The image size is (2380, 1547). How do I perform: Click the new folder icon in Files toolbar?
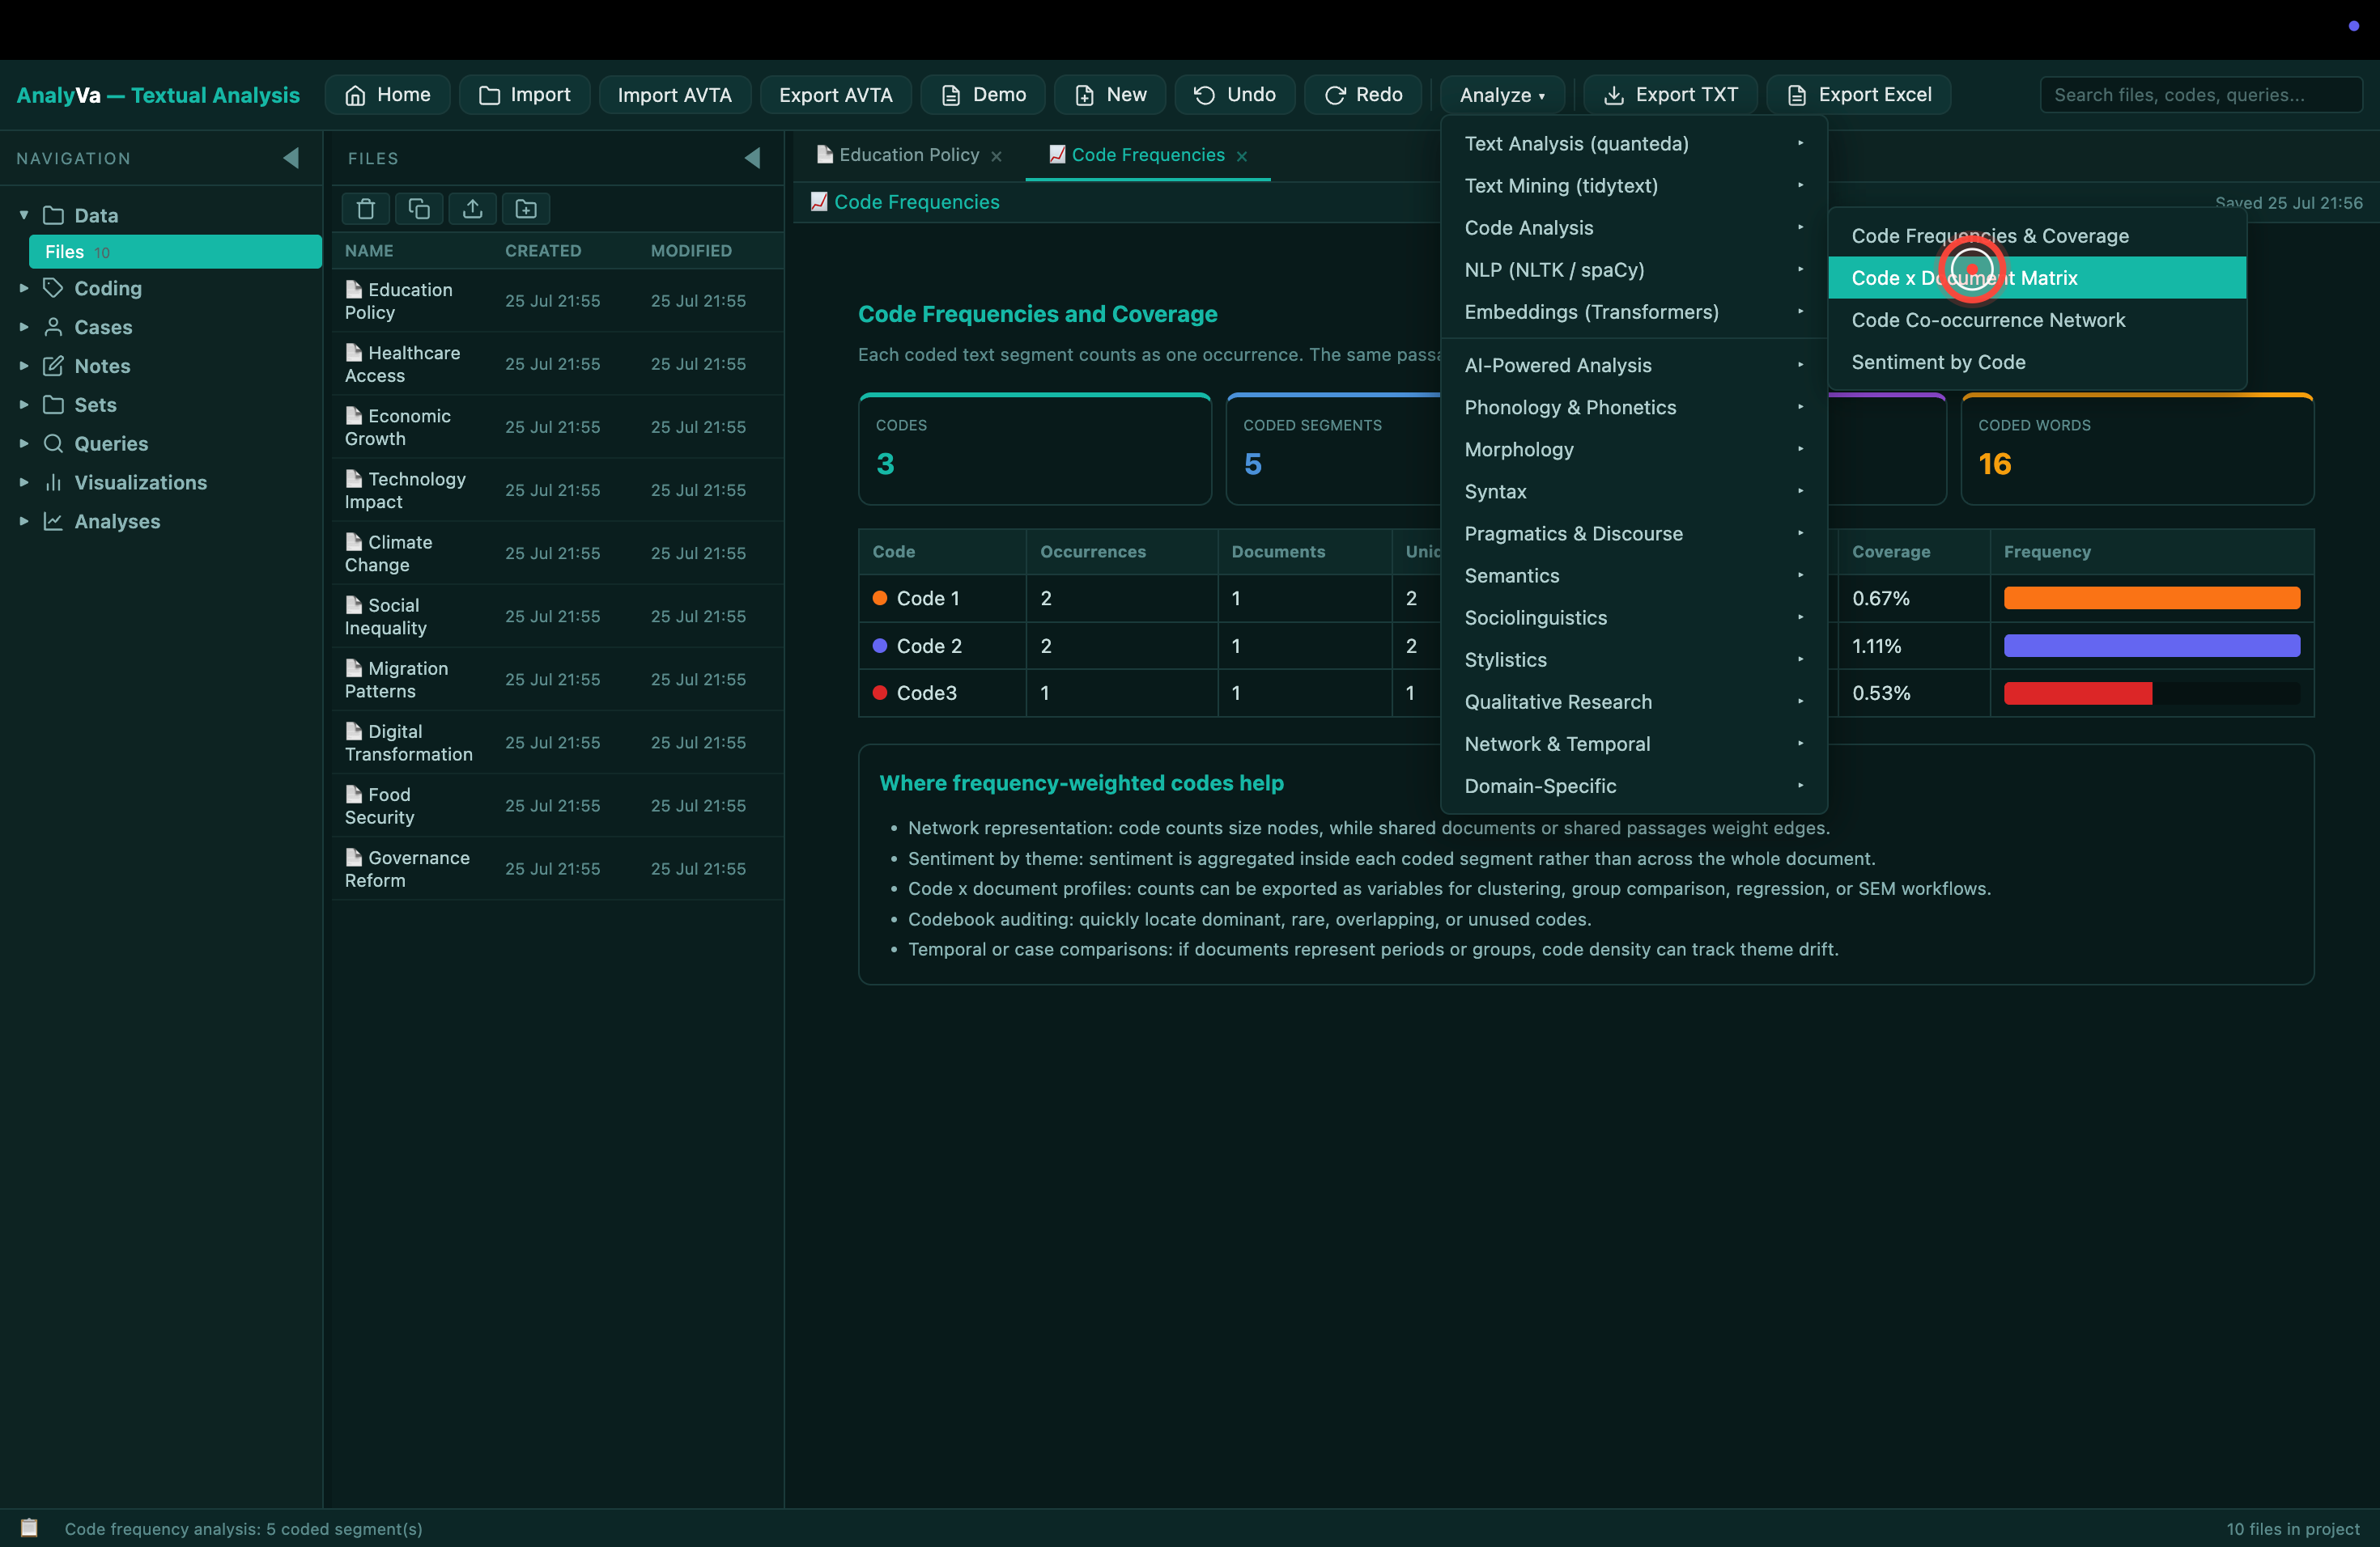(x=526, y=209)
